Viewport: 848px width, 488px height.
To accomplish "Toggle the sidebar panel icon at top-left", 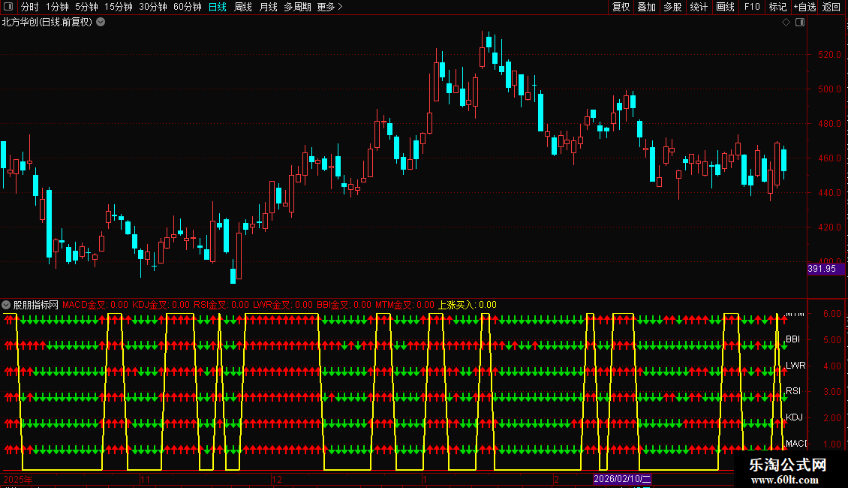I will click(8, 7).
